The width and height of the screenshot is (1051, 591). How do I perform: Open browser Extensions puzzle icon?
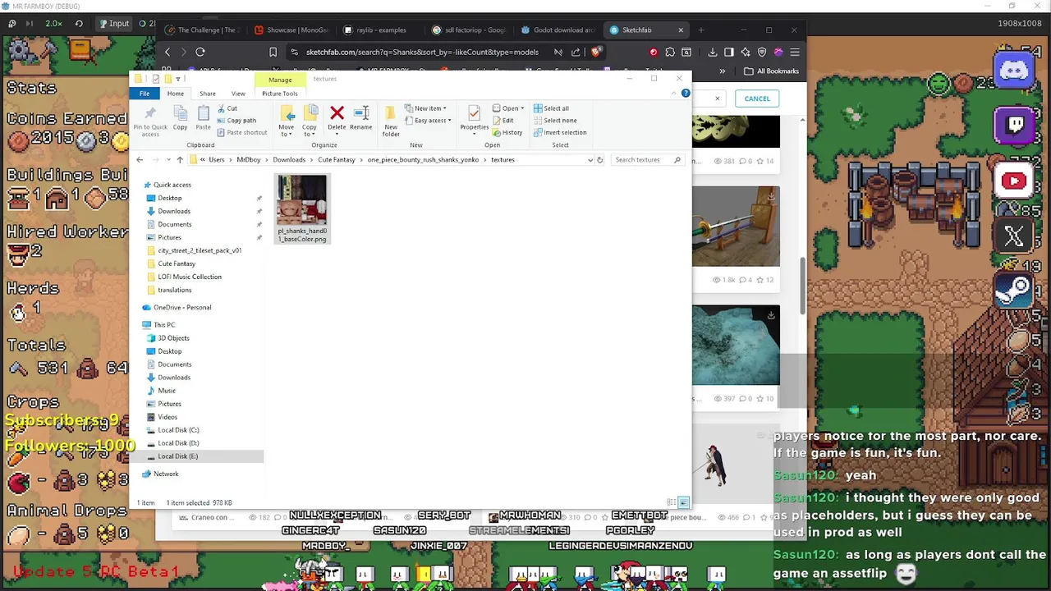670,52
